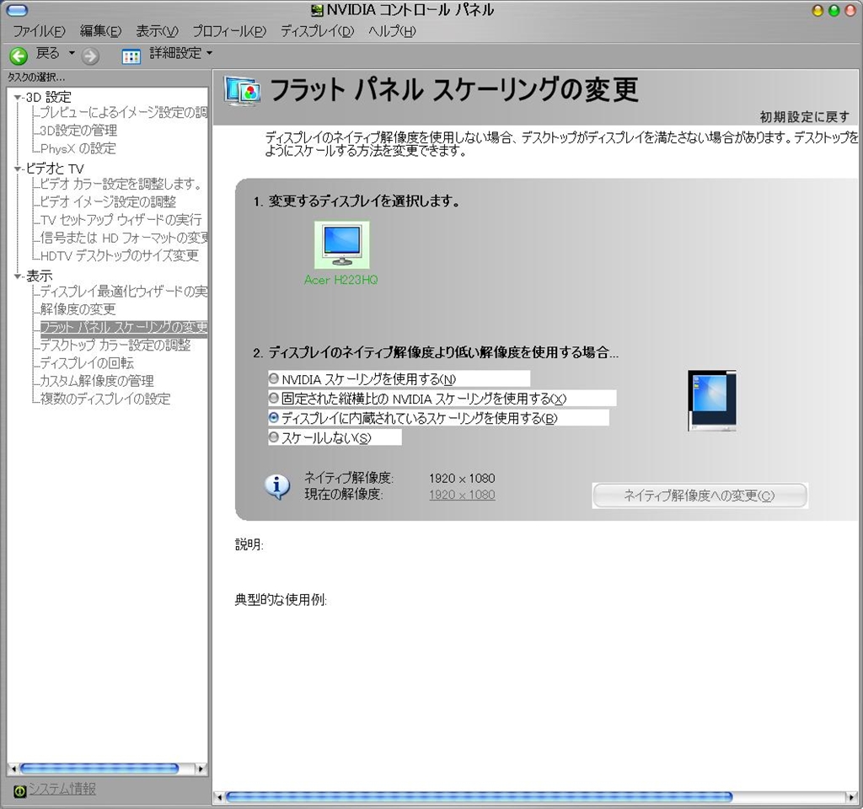
Task: Collapse the ビデオと TV tree node
Action: (x=18, y=169)
